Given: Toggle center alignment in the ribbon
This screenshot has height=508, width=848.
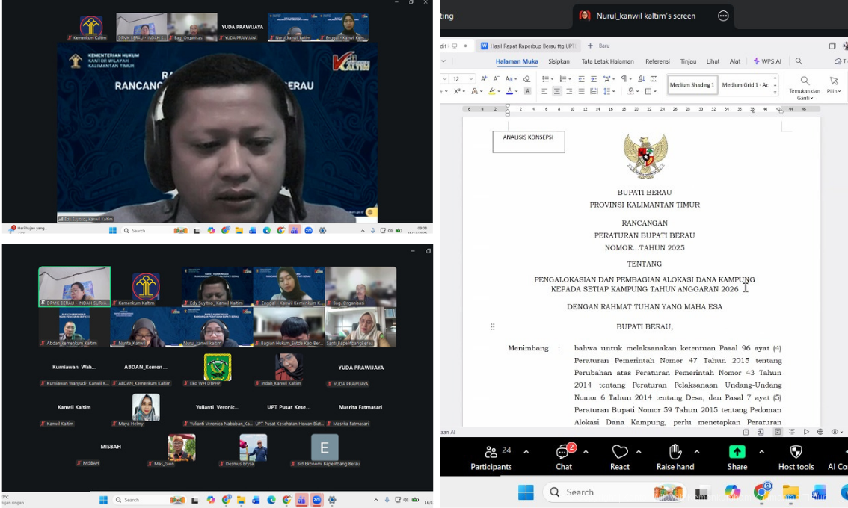Looking at the screenshot, I should (x=557, y=91).
